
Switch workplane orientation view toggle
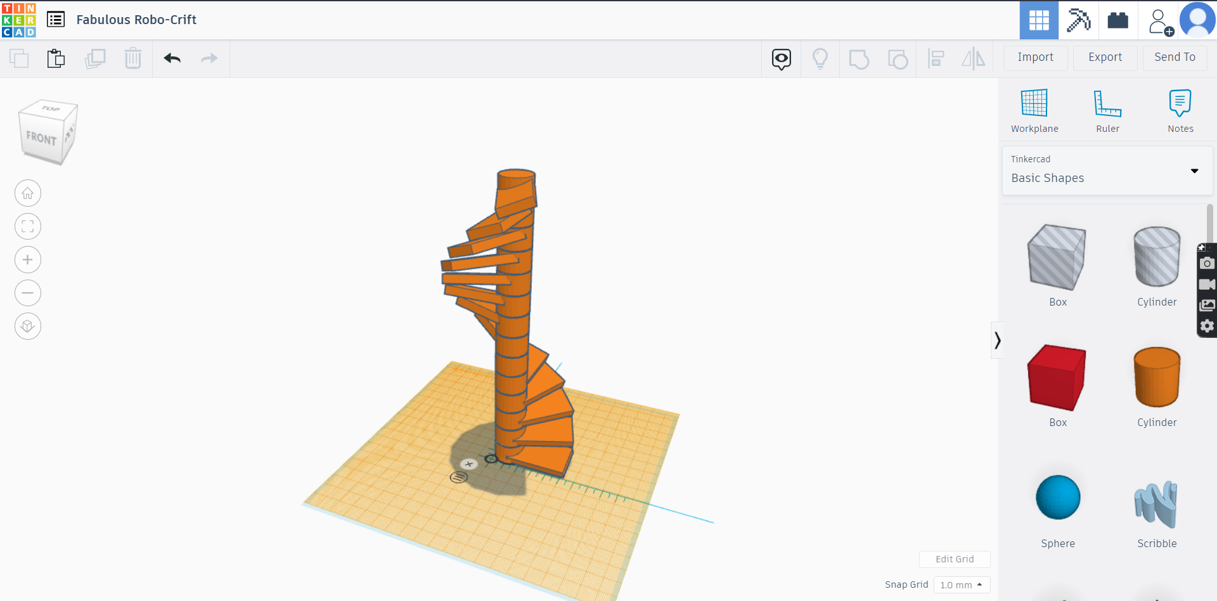click(x=27, y=326)
